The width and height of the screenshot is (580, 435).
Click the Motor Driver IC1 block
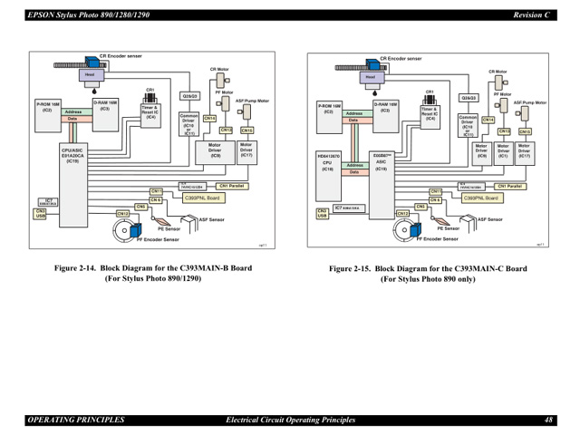[502, 150]
